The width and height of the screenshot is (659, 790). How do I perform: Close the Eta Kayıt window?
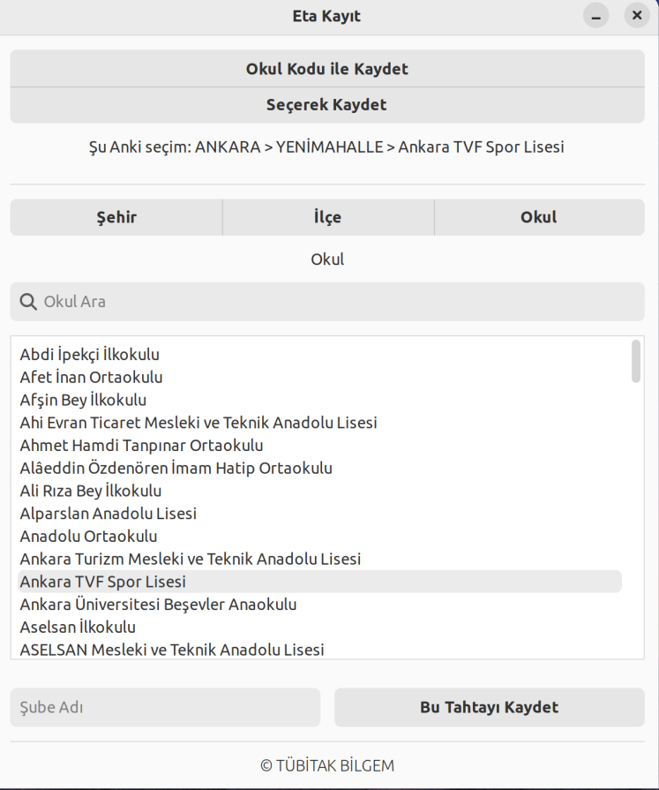coord(636,17)
